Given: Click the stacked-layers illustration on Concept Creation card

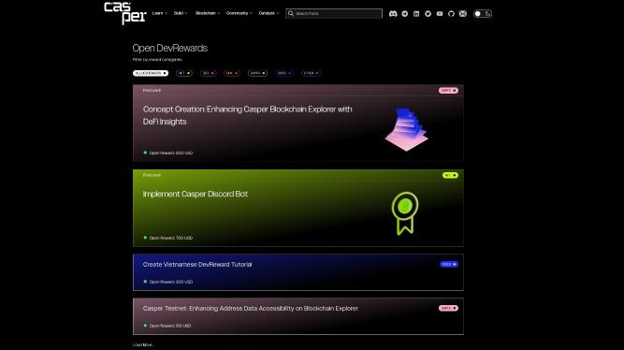Looking at the screenshot, I should (x=406, y=129).
